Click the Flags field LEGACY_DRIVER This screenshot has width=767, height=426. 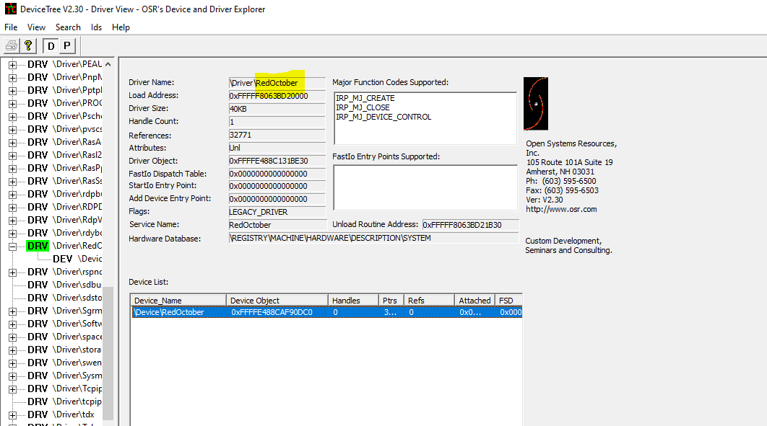click(x=277, y=212)
